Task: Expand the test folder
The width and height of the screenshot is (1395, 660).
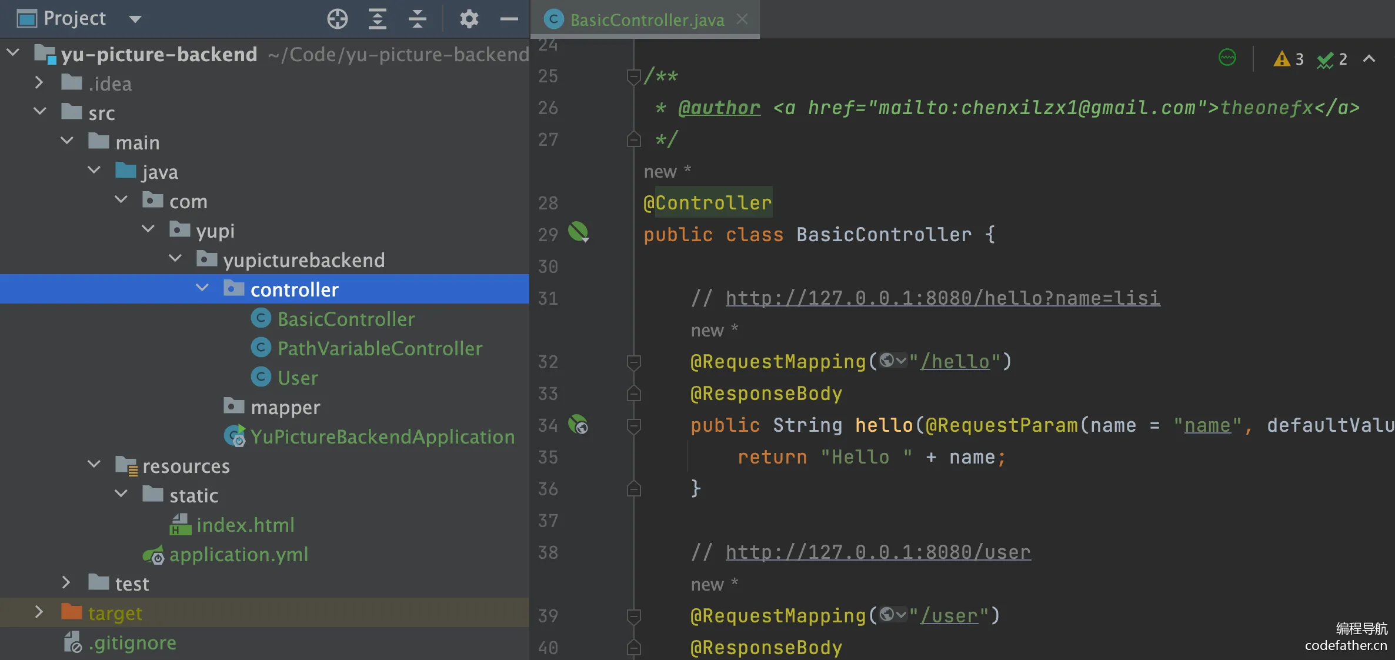Action: point(66,582)
